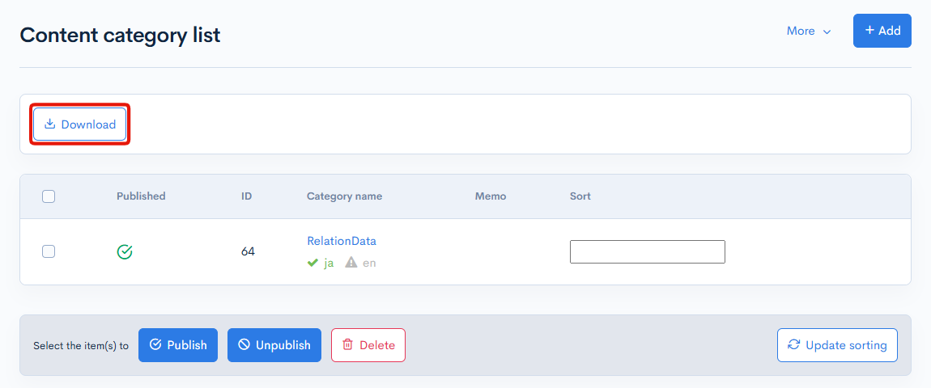Toggle the select-all checkbox in table header
This screenshot has height=388, width=931.
tap(49, 196)
